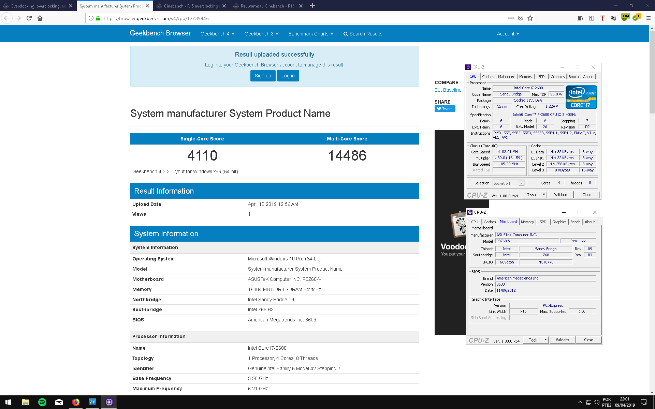Open the Firefox hamburger menu
The width and height of the screenshot is (655, 409).
click(x=648, y=18)
